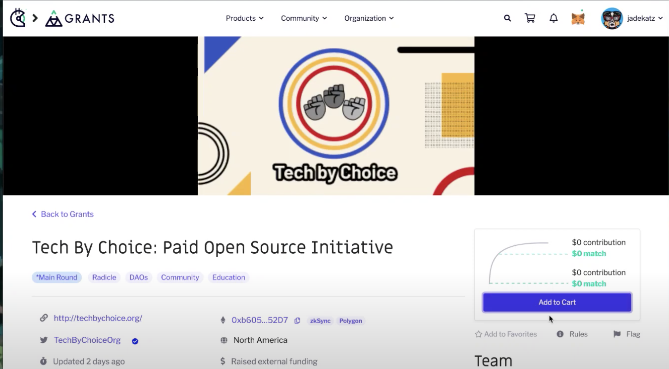View grant rules via the info icon
Image resolution: width=669 pixels, height=369 pixels.
pyautogui.click(x=559, y=334)
